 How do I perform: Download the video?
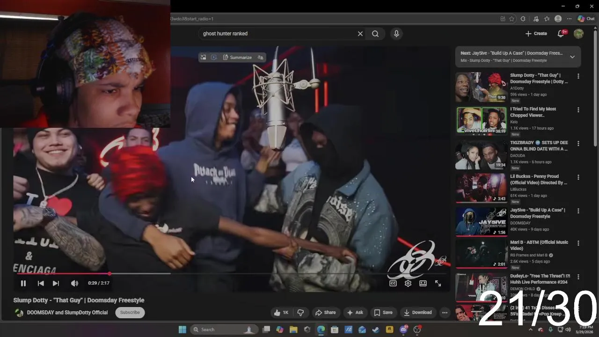coord(418,313)
